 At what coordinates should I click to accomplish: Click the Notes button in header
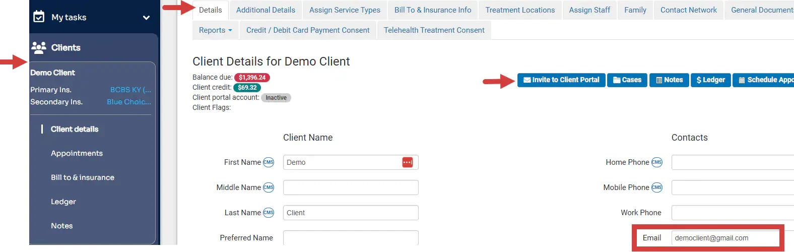pyautogui.click(x=669, y=80)
